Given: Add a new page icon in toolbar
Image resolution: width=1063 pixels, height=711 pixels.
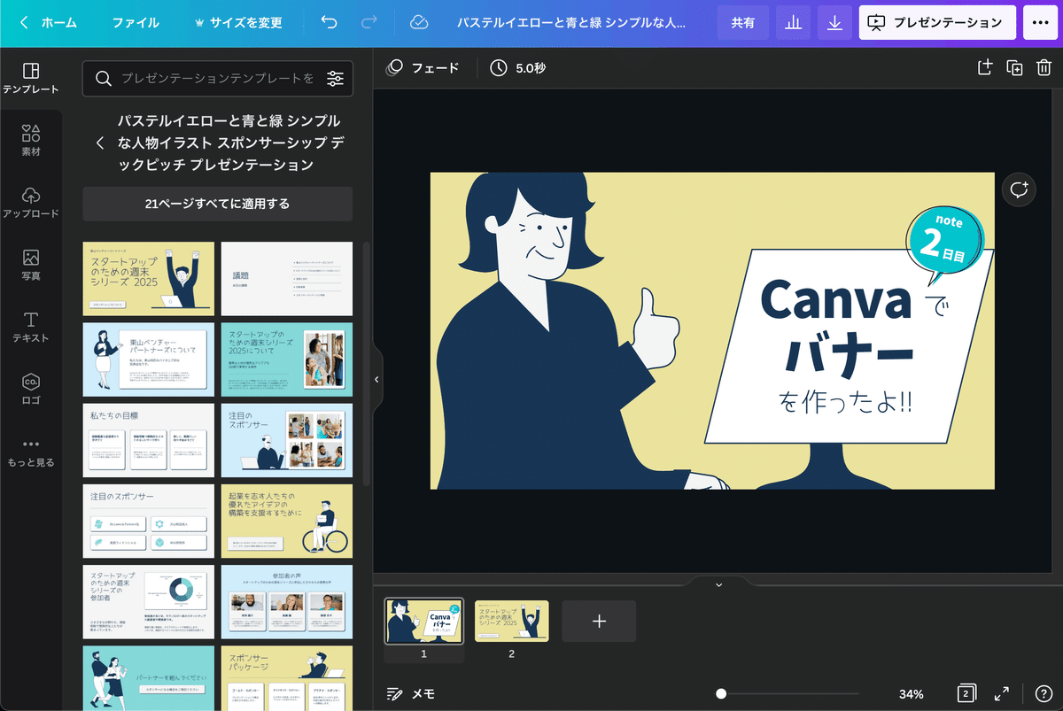Looking at the screenshot, I should (x=984, y=67).
